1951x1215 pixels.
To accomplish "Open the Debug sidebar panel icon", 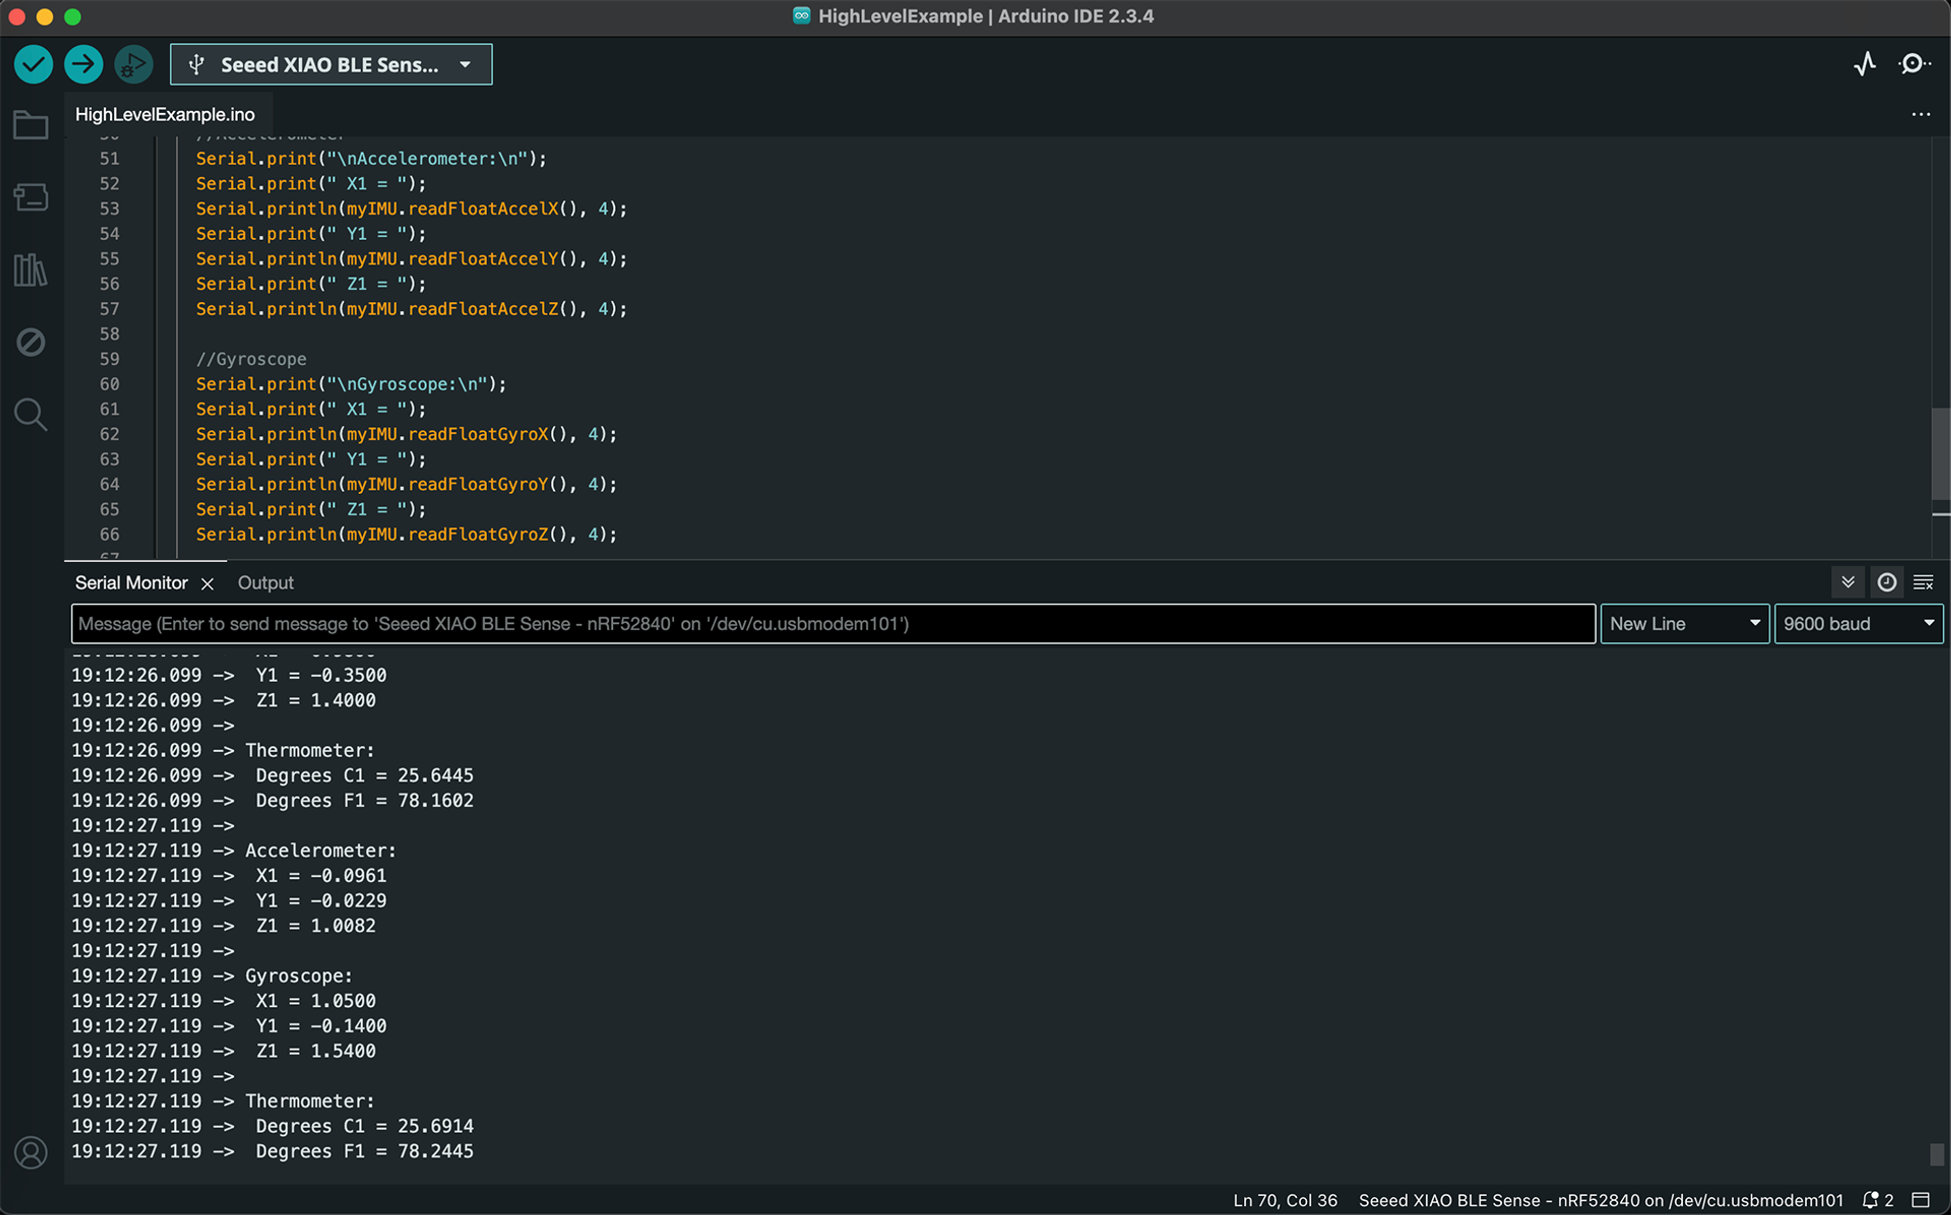I will [x=30, y=342].
